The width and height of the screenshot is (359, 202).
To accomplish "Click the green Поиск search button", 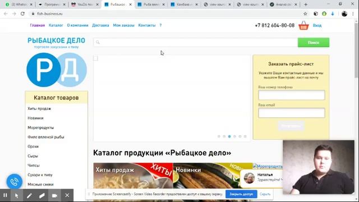I will (x=314, y=43).
